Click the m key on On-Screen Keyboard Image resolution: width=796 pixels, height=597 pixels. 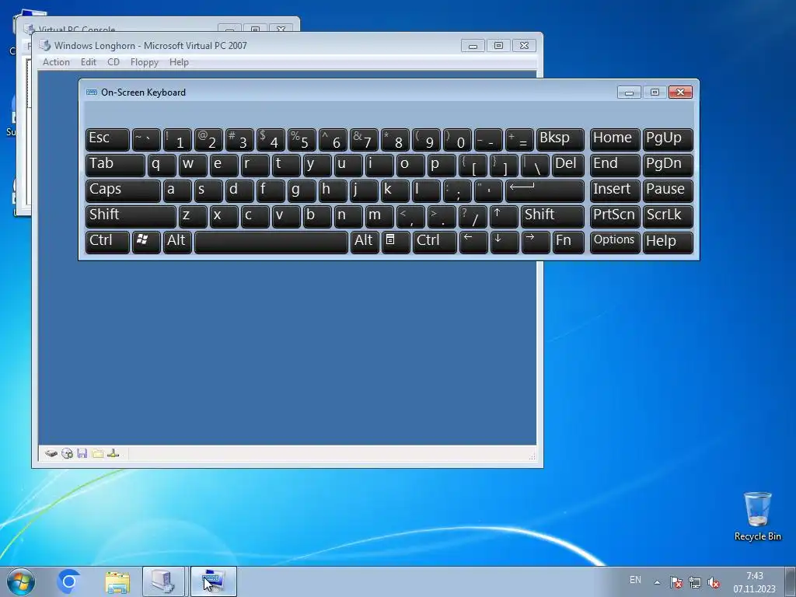[379, 216]
